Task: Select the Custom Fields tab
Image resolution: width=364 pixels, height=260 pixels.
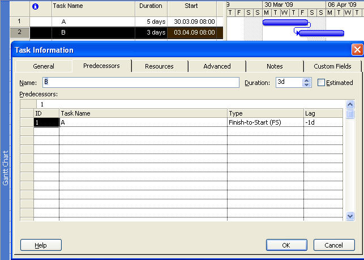Action: (x=332, y=66)
